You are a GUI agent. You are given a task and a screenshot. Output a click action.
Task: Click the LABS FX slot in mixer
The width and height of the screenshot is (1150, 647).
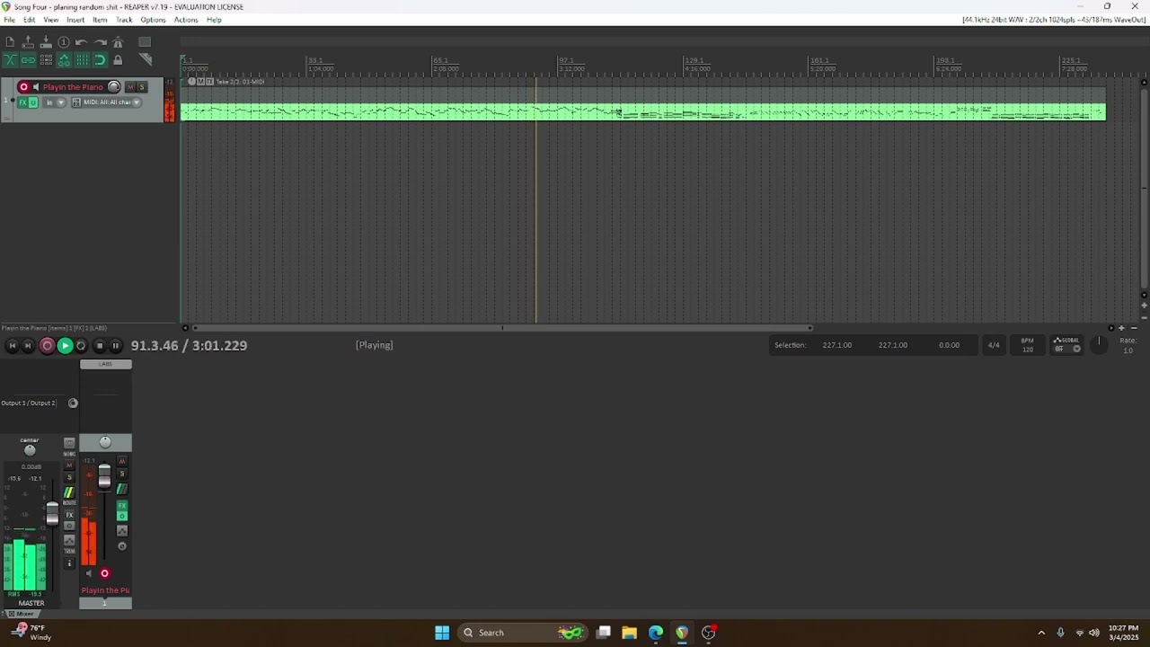coord(106,364)
